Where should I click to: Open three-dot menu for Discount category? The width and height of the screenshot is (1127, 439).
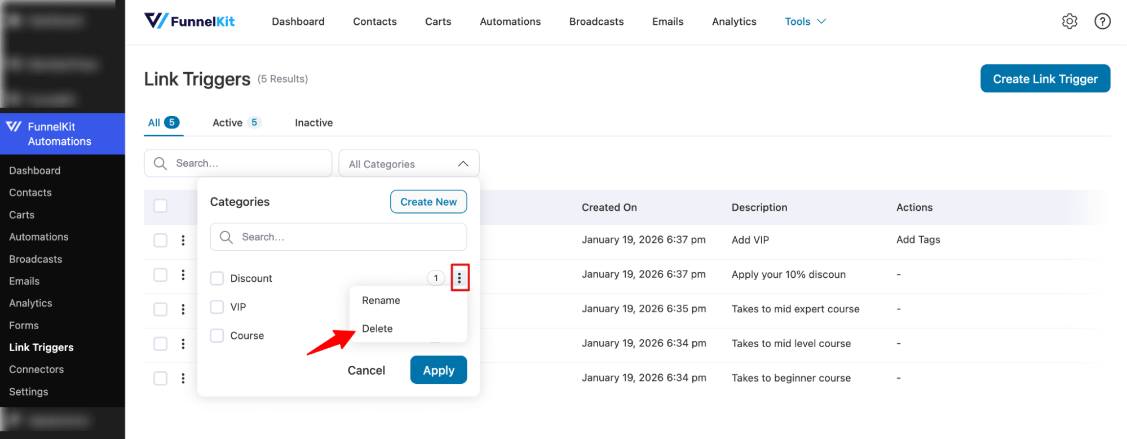[459, 278]
